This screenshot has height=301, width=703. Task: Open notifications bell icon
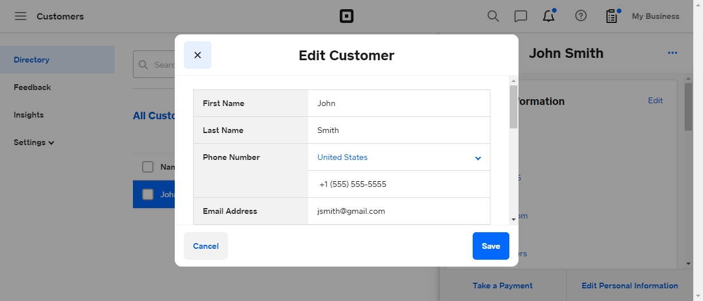click(x=549, y=15)
